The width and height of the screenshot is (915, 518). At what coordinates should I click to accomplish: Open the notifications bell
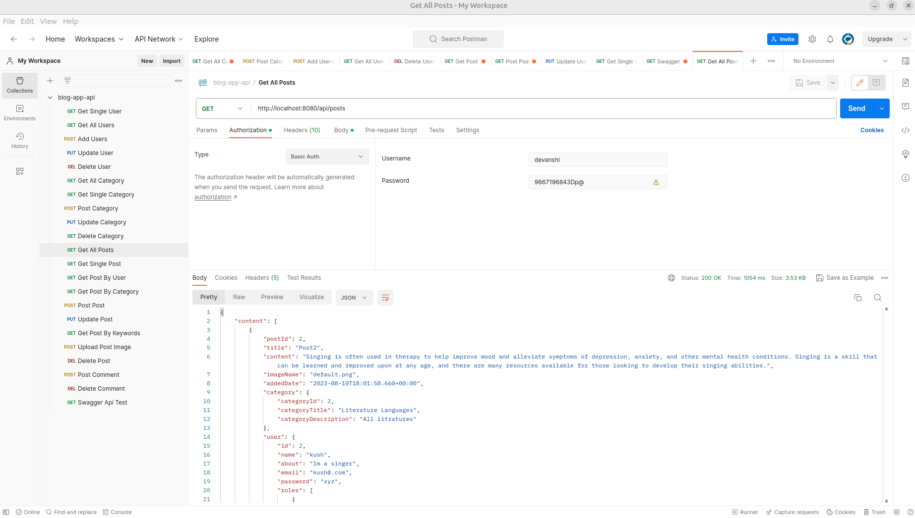point(830,39)
